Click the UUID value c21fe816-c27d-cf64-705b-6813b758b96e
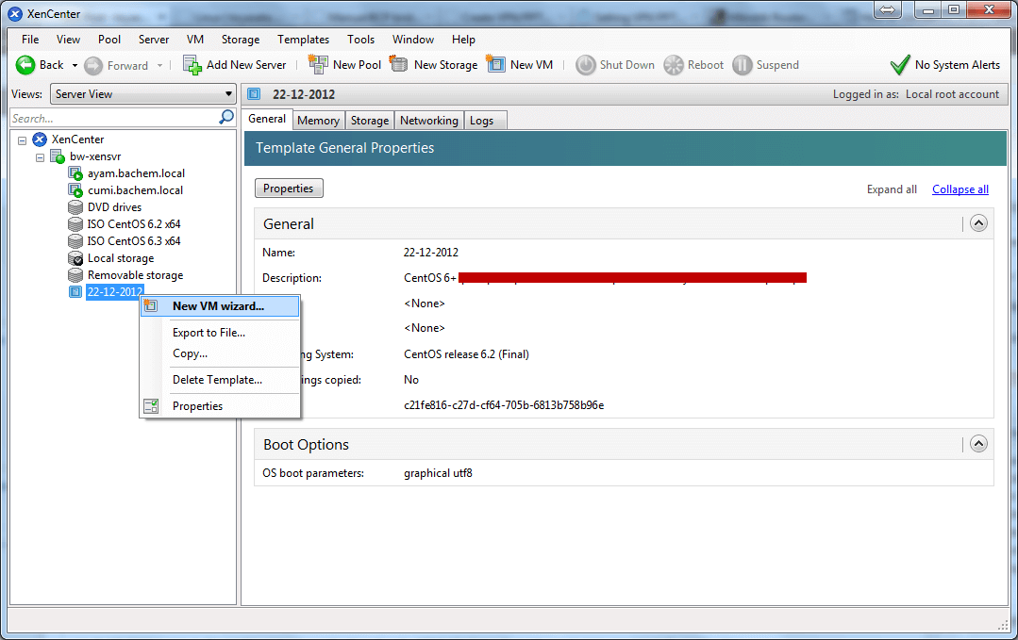 pyautogui.click(x=504, y=405)
